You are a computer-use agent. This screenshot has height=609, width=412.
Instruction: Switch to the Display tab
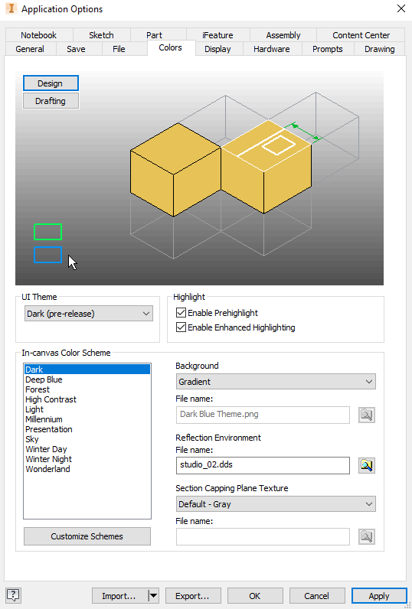[x=217, y=49]
